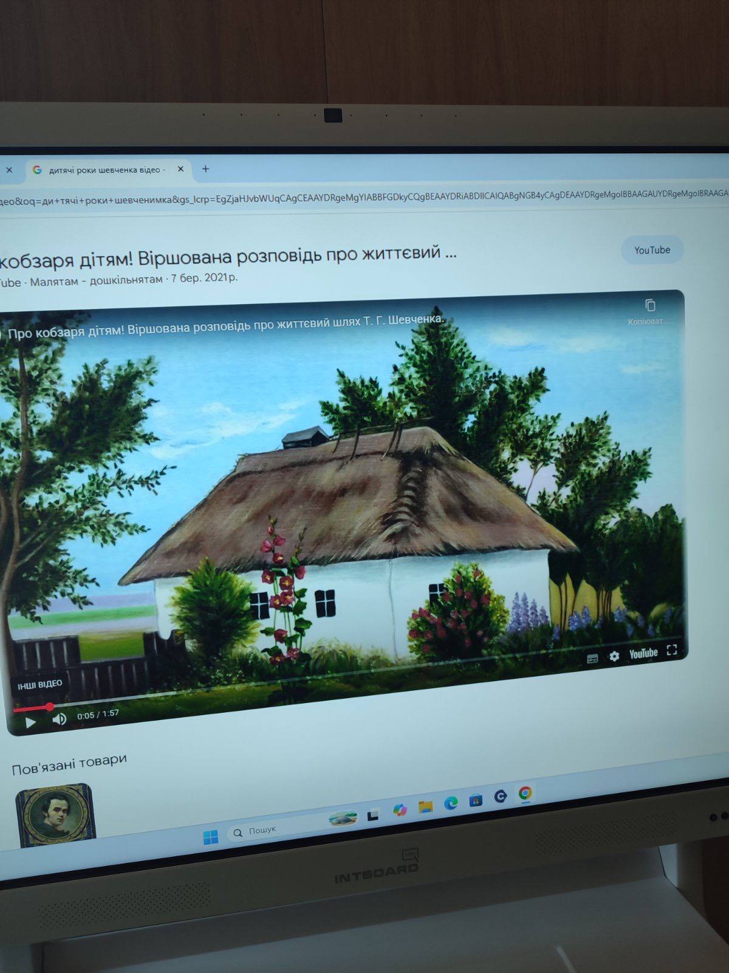Click the copy link icon on video

point(649,306)
